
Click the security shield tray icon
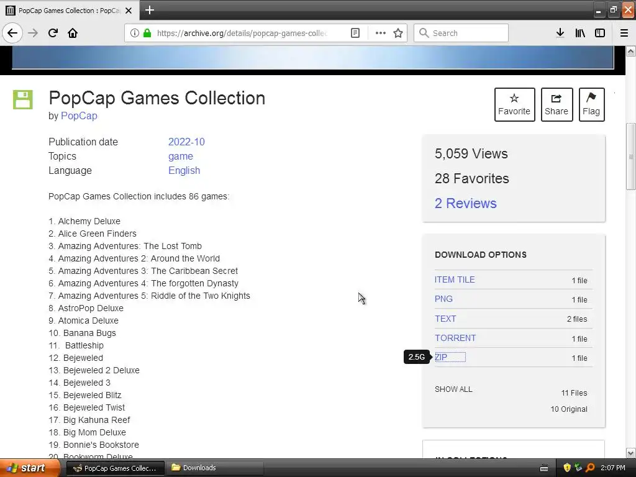coord(567,468)
